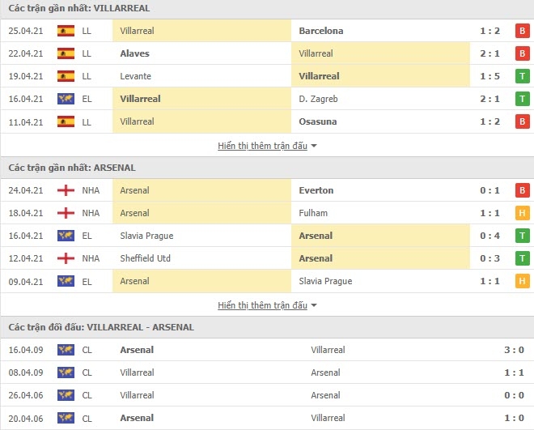Open the Slavia Prague vs Arsenal 0:4 score
Image resolution: width=534 pixels, height=430 pixels.
489,236
